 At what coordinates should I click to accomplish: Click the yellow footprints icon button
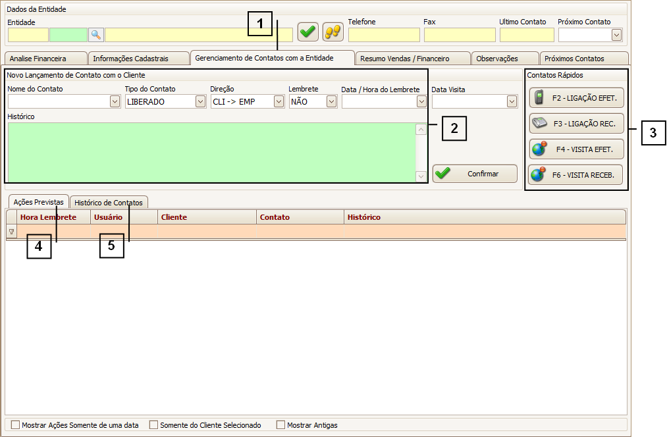point(333,32)
